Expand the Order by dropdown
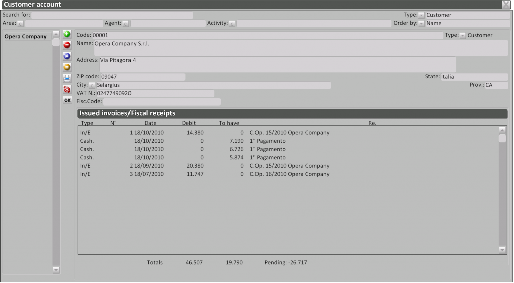This screenshot has width=514, height=283. tap(421, 23)
